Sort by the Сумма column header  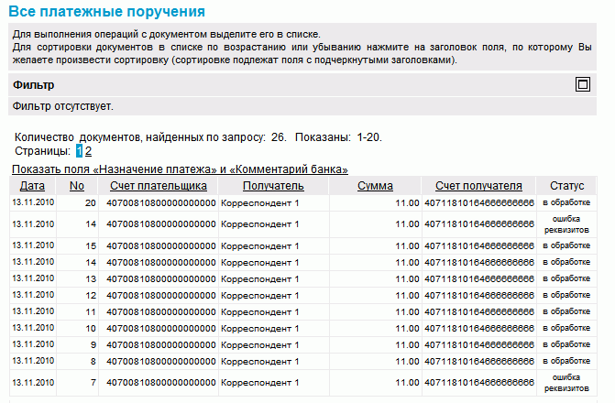tap(375, 186)
